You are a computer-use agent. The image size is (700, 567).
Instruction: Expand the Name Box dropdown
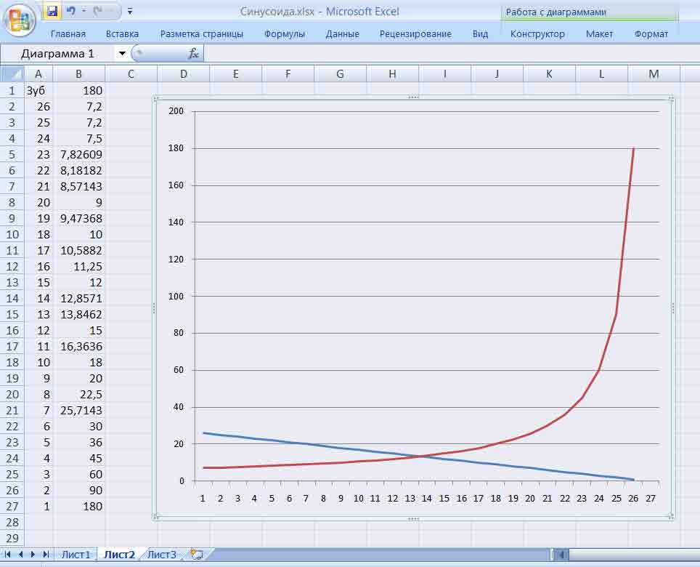click(x=121, y=53)
